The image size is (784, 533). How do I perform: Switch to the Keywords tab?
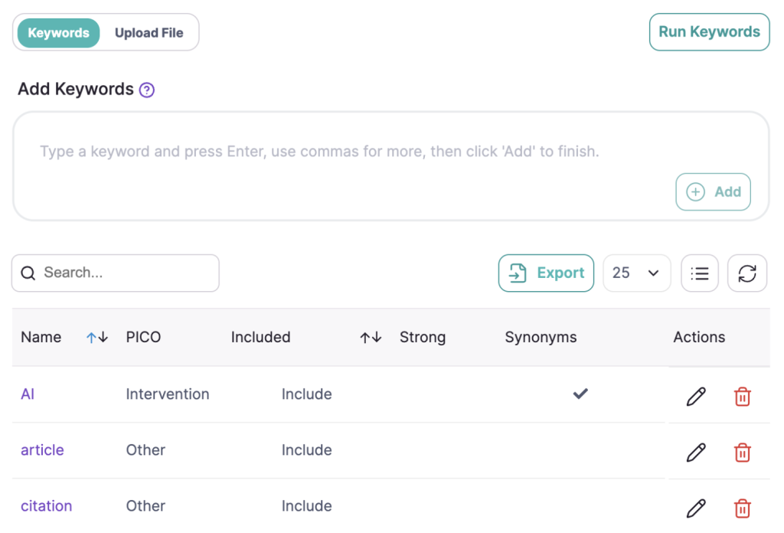pos(58,33)
